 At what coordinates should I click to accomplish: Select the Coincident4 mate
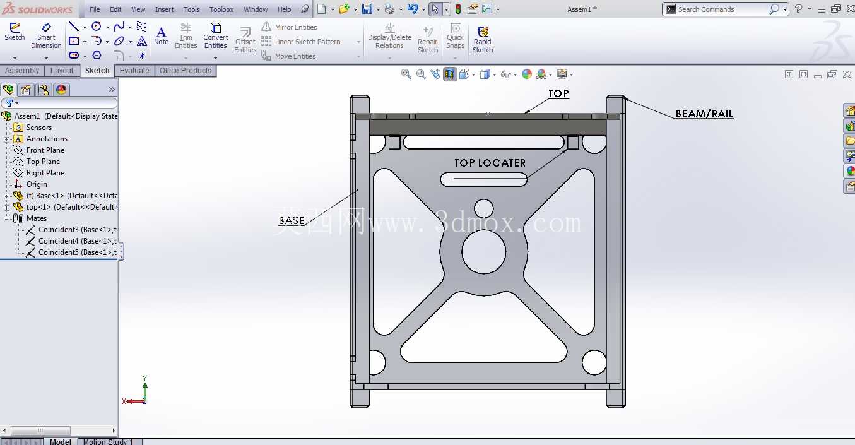point(71,241)
